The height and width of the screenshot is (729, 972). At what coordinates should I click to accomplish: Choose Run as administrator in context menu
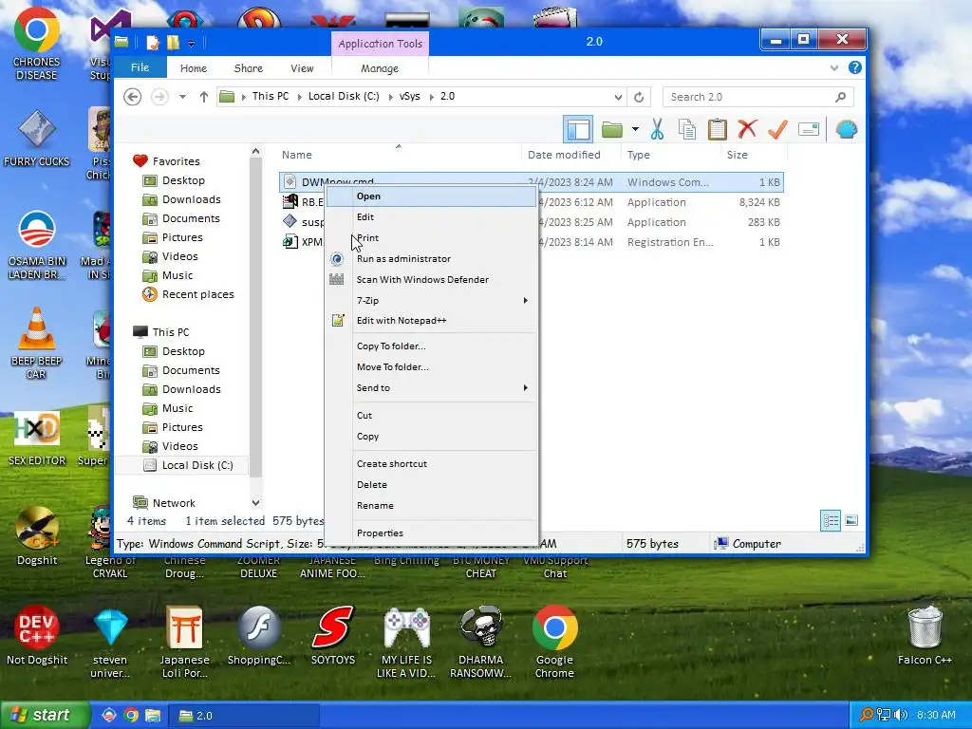(x=431, y=258)
